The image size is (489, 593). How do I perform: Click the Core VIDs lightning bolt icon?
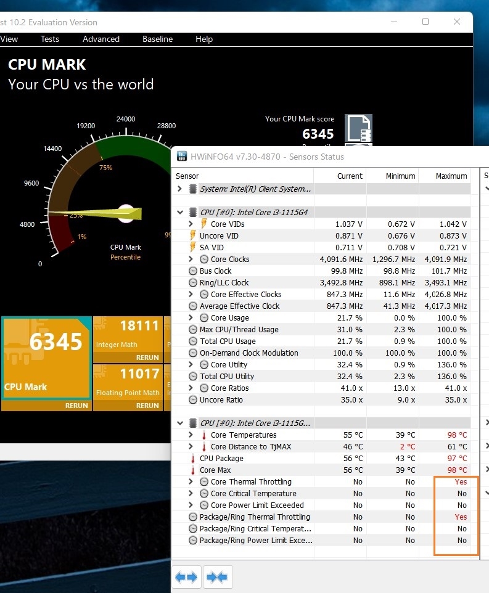click(204, 224)
